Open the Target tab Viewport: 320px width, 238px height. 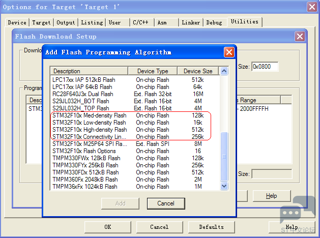(x=41, y=22)
